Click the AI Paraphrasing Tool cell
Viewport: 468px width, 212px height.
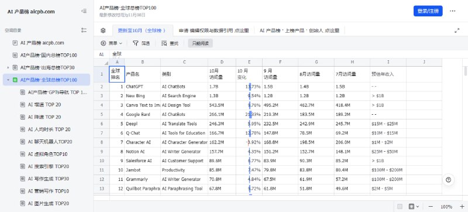(x=184, y=189)
